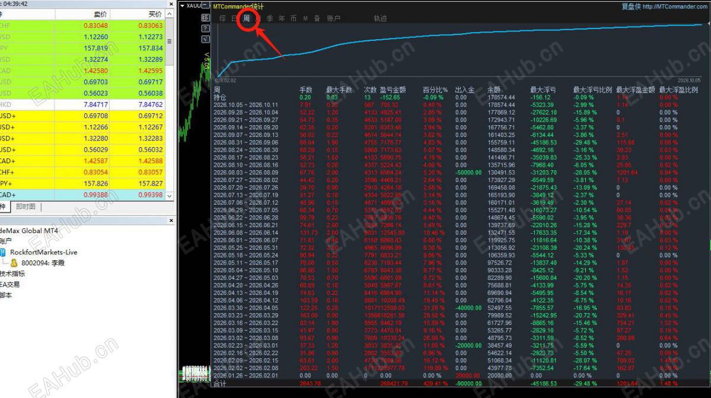Click the 盈亏金额 column header
This screenshot has height=398, width=711.
click(x=393, y=90)
